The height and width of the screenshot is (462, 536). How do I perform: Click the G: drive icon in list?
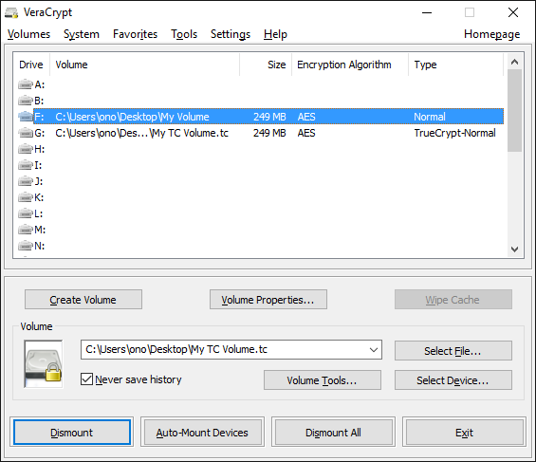26,133
